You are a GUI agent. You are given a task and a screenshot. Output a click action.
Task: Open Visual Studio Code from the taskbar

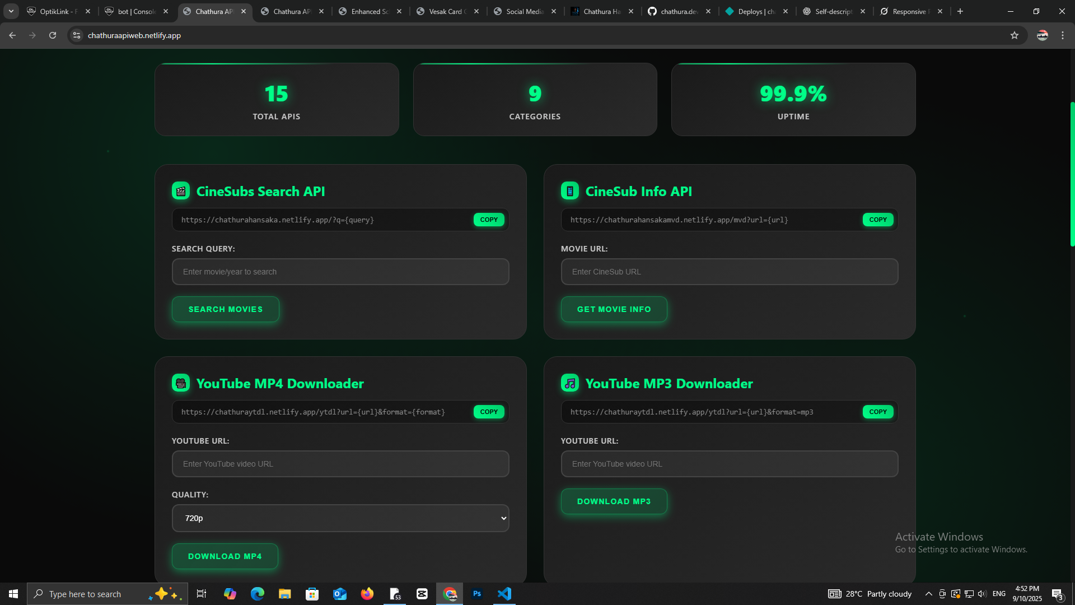pyautogui.click(x=504, y=593)
